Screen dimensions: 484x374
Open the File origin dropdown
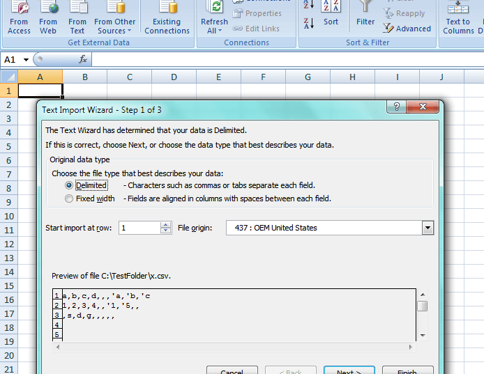pyautogui.click(x=428, y=228)
